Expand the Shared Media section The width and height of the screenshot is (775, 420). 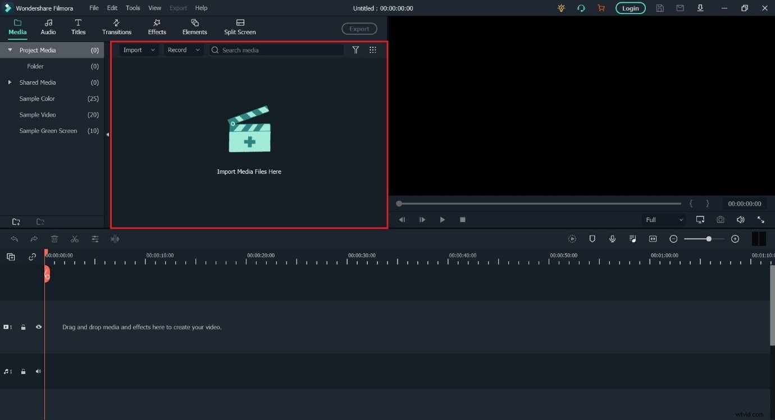pyautogui.click(x=10, y=82)
